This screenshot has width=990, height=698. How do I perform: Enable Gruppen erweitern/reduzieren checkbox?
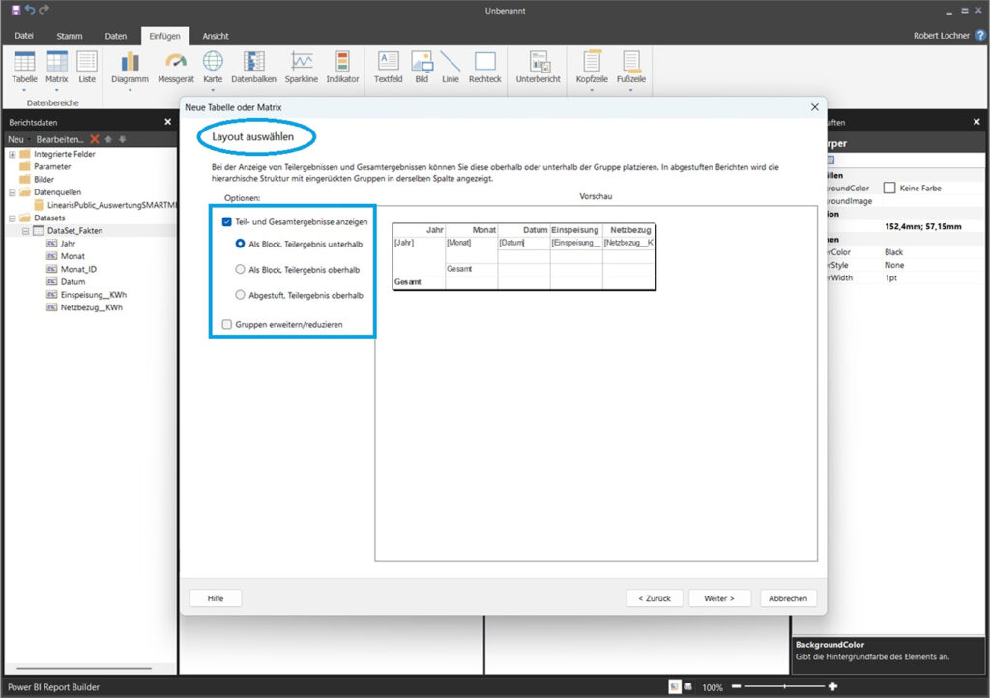click(227, 325)
